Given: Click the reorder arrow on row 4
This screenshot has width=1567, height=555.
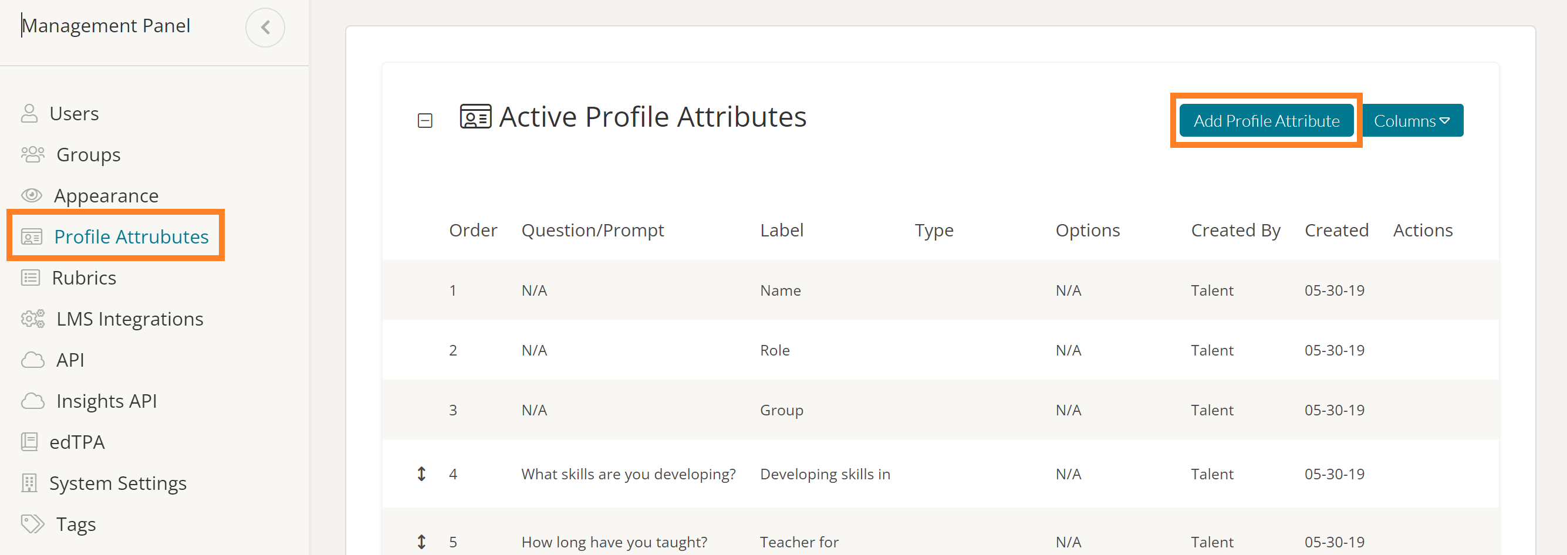Looking at the screenshot, I should 421,473.
